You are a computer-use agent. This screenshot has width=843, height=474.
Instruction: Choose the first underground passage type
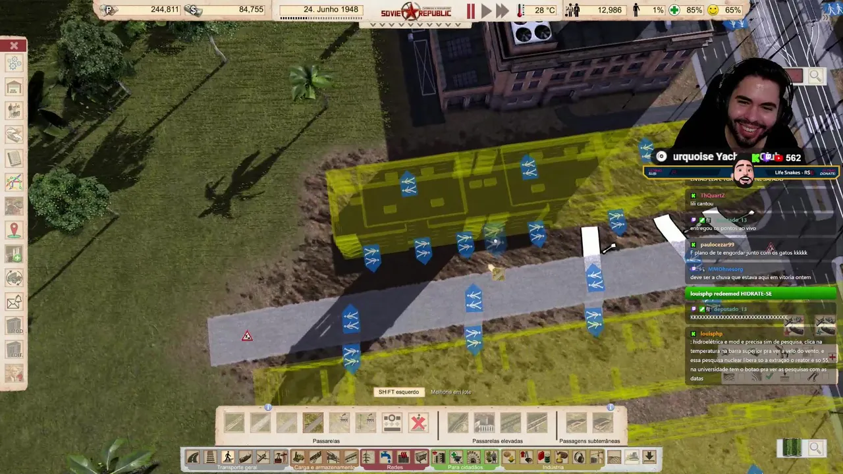(x=576, y=423)
